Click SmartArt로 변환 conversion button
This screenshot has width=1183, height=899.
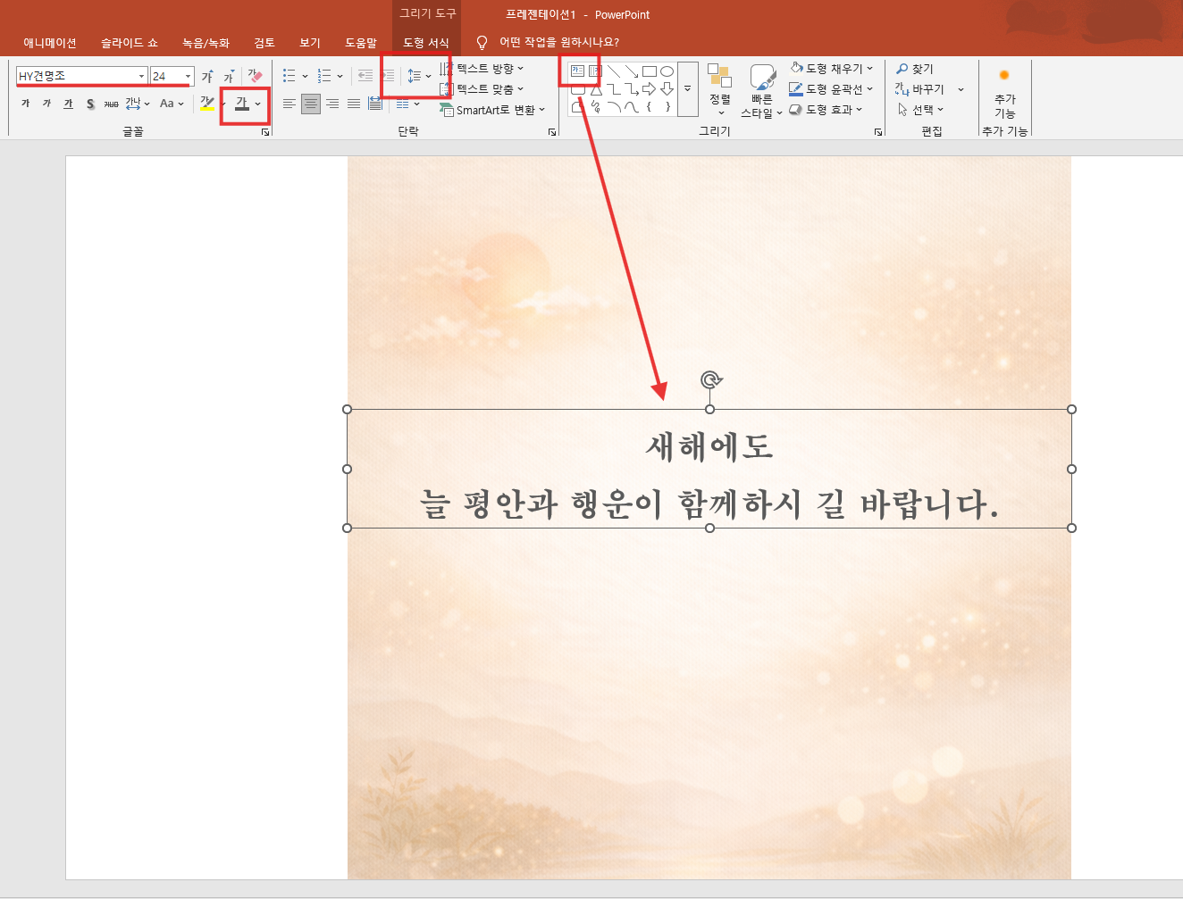tap(491, 110)
